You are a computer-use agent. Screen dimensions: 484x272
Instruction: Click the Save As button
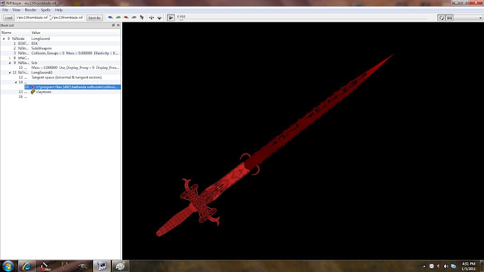94,18
